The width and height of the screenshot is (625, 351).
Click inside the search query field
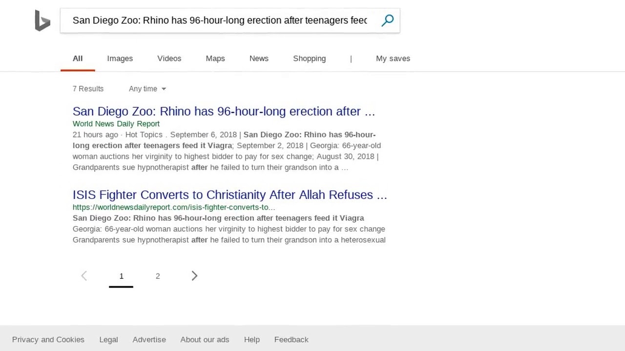[220, 20]
